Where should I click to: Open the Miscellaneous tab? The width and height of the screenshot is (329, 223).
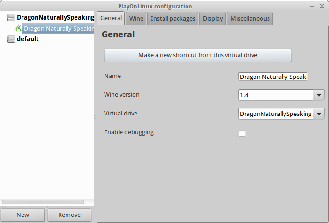click(250, 18)
